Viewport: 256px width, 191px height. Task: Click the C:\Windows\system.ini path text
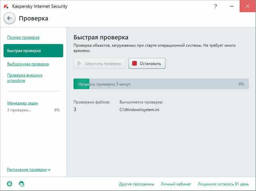[x=139, y=110]
